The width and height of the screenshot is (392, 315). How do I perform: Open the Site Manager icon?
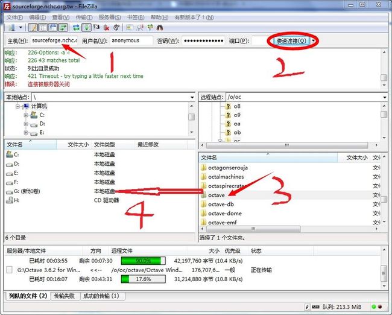[x=11, y=28]
